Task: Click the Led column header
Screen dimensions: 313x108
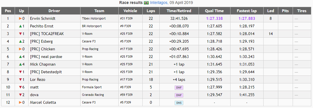Action: (271, 11)
